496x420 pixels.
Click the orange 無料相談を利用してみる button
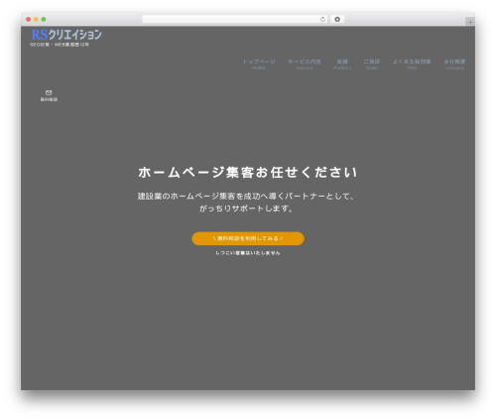click(x=248, y=238)
